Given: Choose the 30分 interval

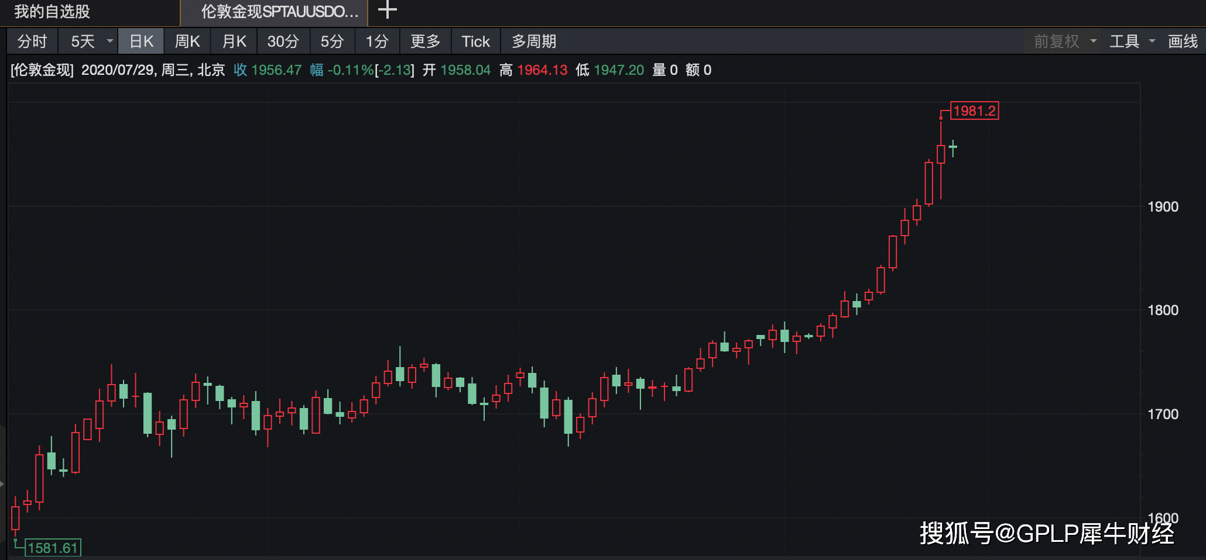Looking at the screenshot, I should tap(283, 42).
